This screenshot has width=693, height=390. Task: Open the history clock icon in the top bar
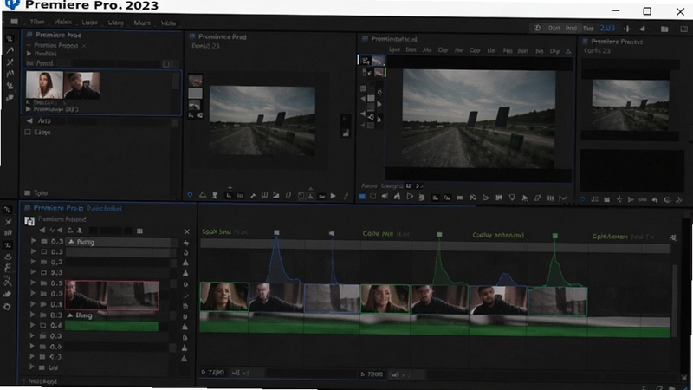click(x=537, y=28)
